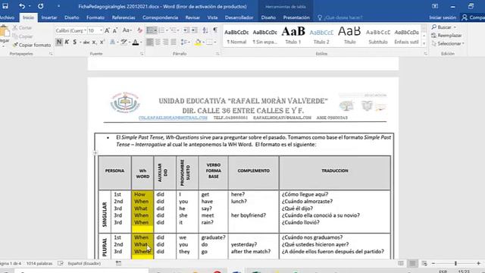The image size is (485, 273).
Task: Switch to the Insertar tab
Action: 48,17
